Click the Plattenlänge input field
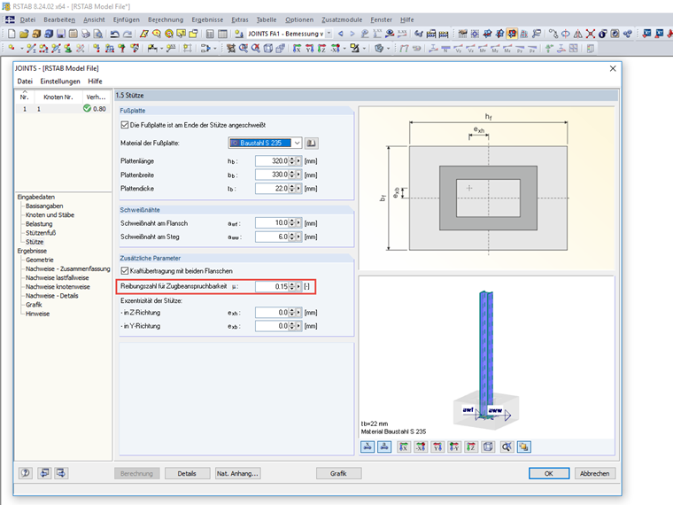This screenshot has width=673, height=505. (x=272, y=161)
